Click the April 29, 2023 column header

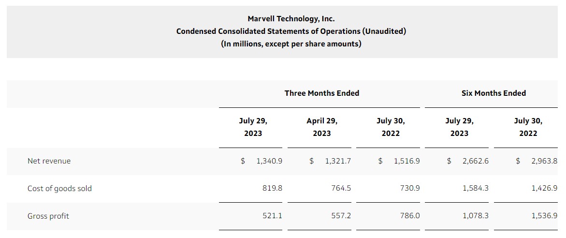point(322,127)
